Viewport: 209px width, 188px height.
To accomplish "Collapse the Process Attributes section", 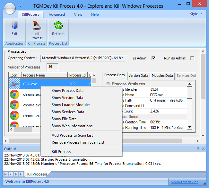I will (108, 84).
